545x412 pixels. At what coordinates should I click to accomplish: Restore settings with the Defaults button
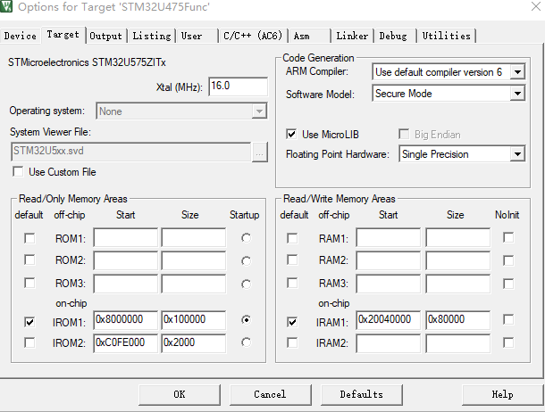click(362, 394)
